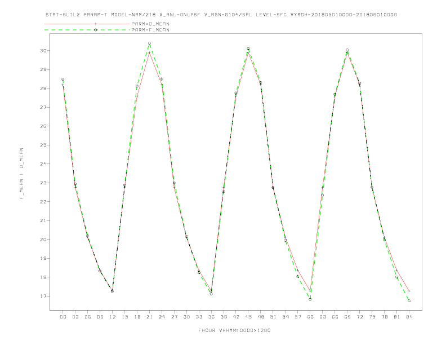Image resolution: width=446 pixels, height=345 pixels.
Task: Click the x-axis label FHOUR VHHMM
Action: click(234, 330)
